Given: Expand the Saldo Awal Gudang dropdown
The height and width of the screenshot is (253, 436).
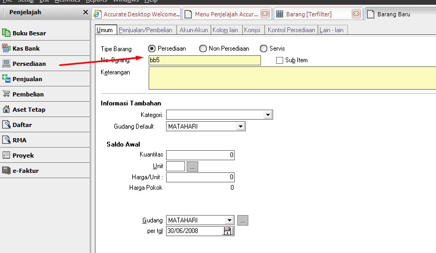Looking at the screenshot, I should tap(229, 220).
